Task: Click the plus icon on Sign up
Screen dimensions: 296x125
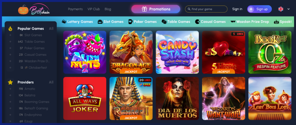Action: coord(251,9)
